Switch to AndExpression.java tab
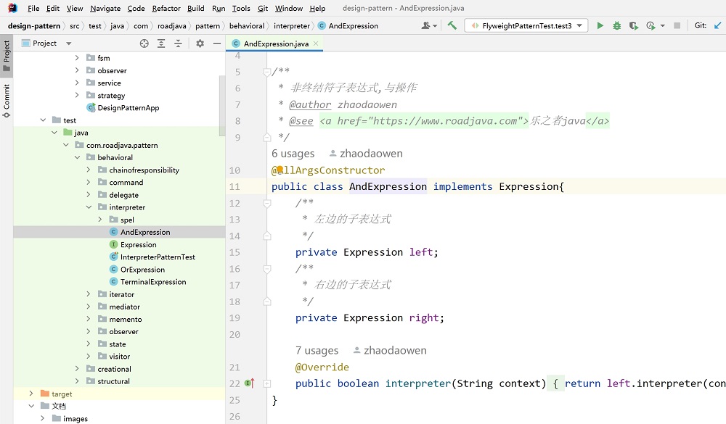Screen dimensions: 726x424 pyautogui.click(x=276, y=43)
